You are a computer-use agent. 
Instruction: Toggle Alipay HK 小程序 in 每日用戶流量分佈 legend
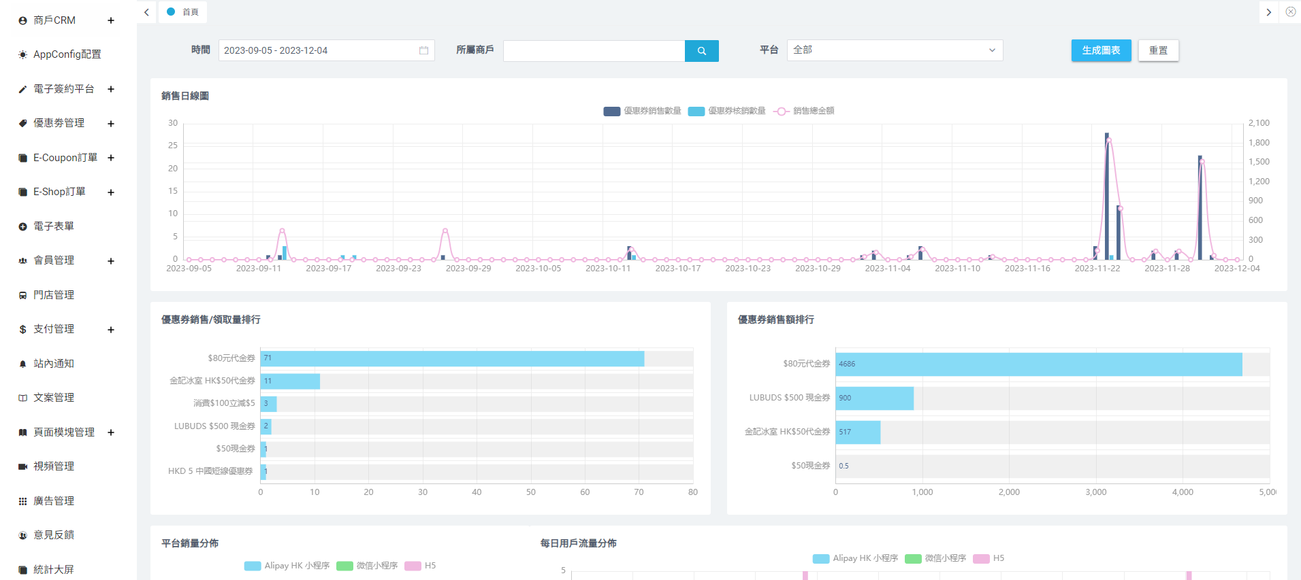(x=855, y=558)
